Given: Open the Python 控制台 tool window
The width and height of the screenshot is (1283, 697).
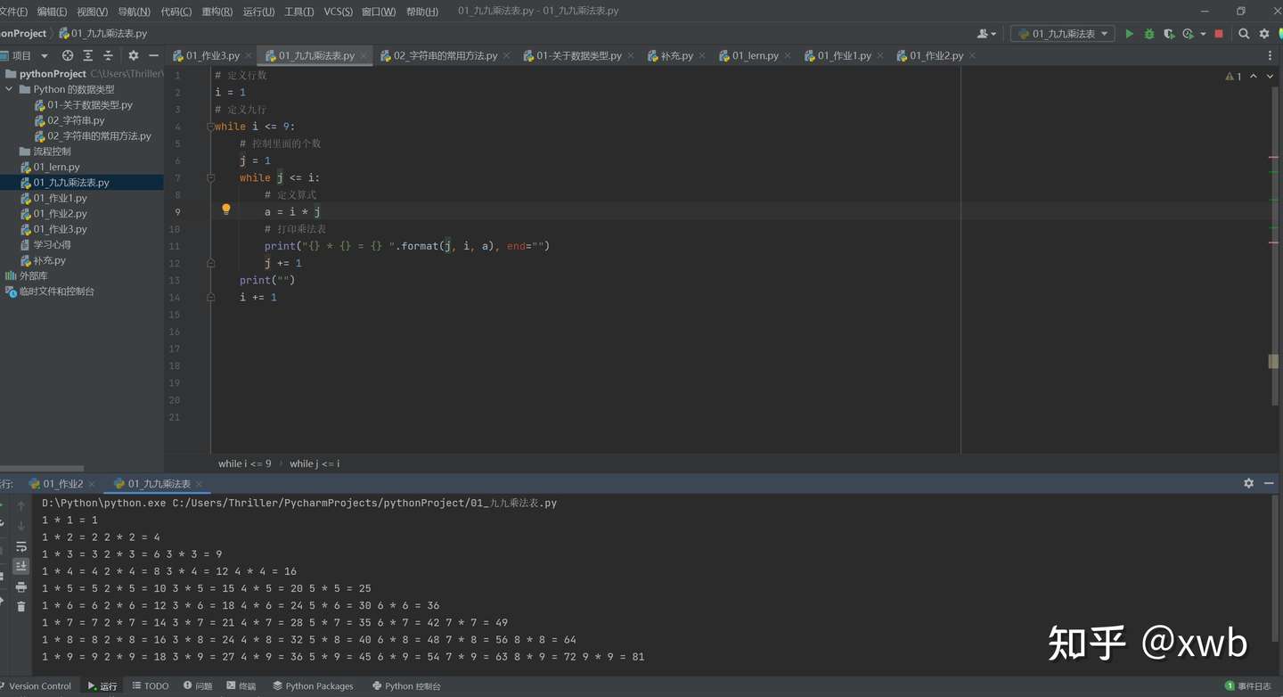Looking at the screenshot, I should pos(406,686).
